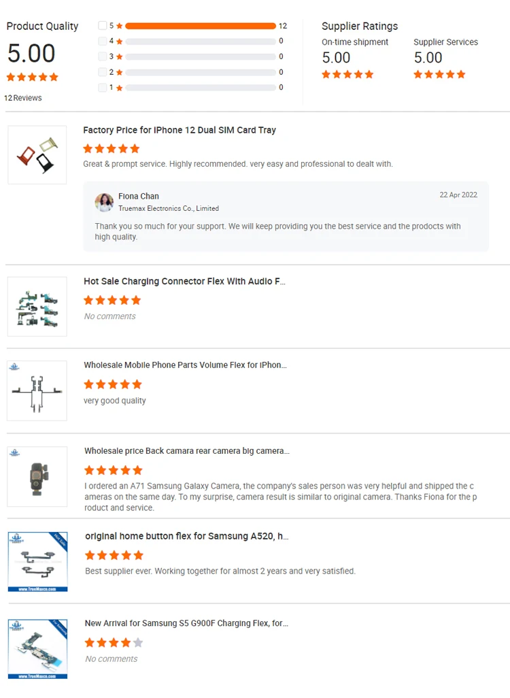
Task: Open New Arrival Samsung S5 G900F title
Action: 186,622
